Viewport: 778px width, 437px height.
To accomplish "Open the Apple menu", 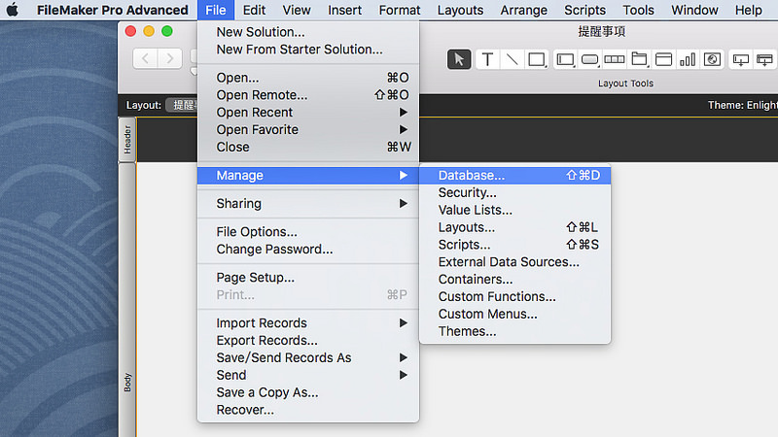I will click(13, 10).
